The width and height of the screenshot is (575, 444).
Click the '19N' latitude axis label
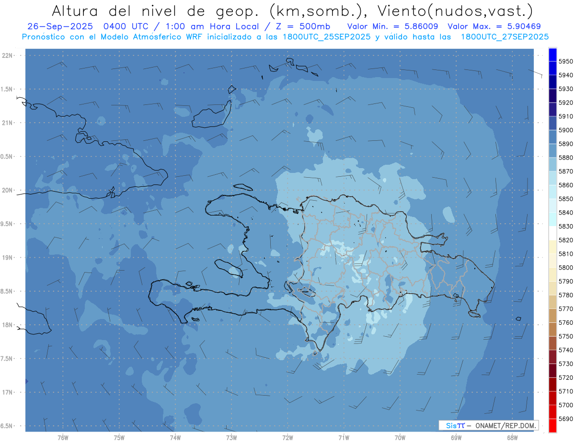tap(7, 257)
